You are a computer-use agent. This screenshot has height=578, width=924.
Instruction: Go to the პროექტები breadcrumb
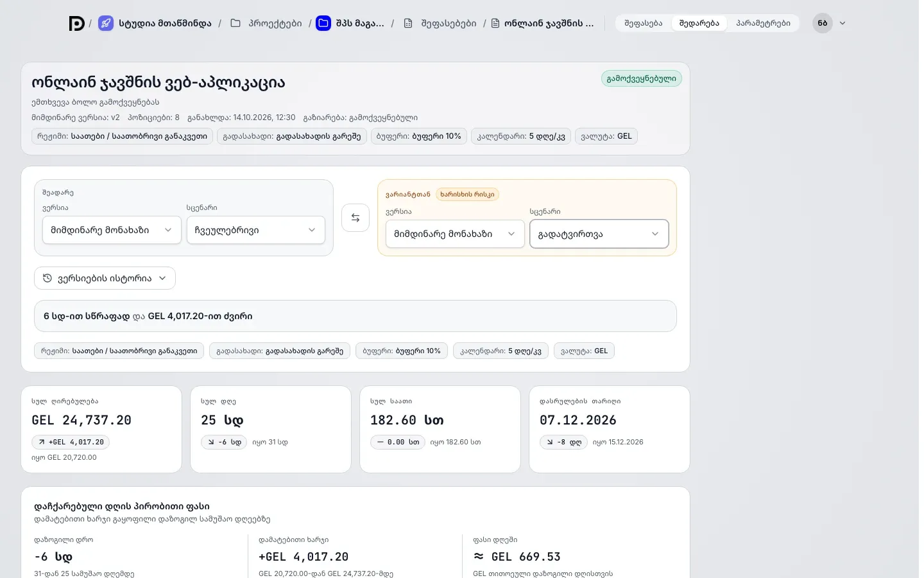tap(275, 23)
